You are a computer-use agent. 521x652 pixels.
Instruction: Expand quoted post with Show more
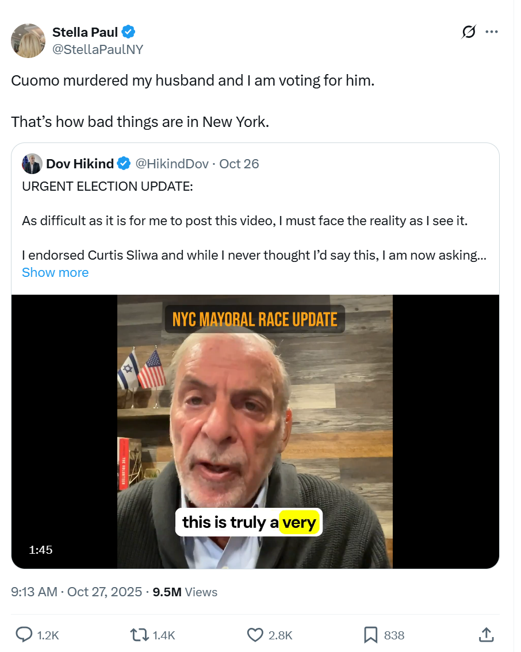(55, 272)
